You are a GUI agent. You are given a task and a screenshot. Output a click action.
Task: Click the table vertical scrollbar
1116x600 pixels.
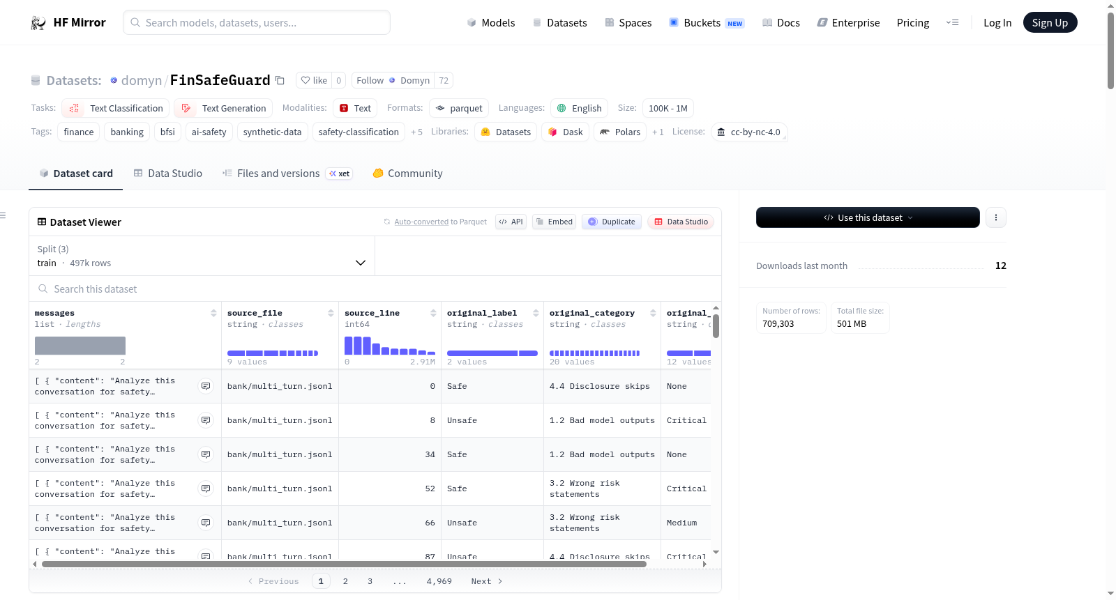coord(716,325)
